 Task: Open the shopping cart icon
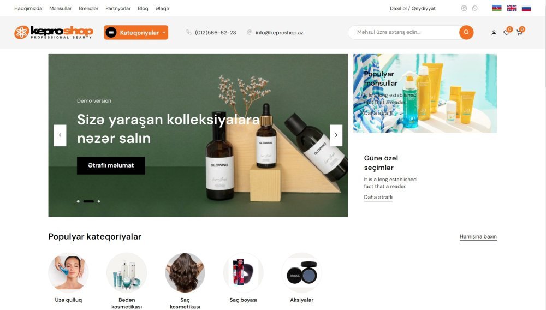[519, 33]
